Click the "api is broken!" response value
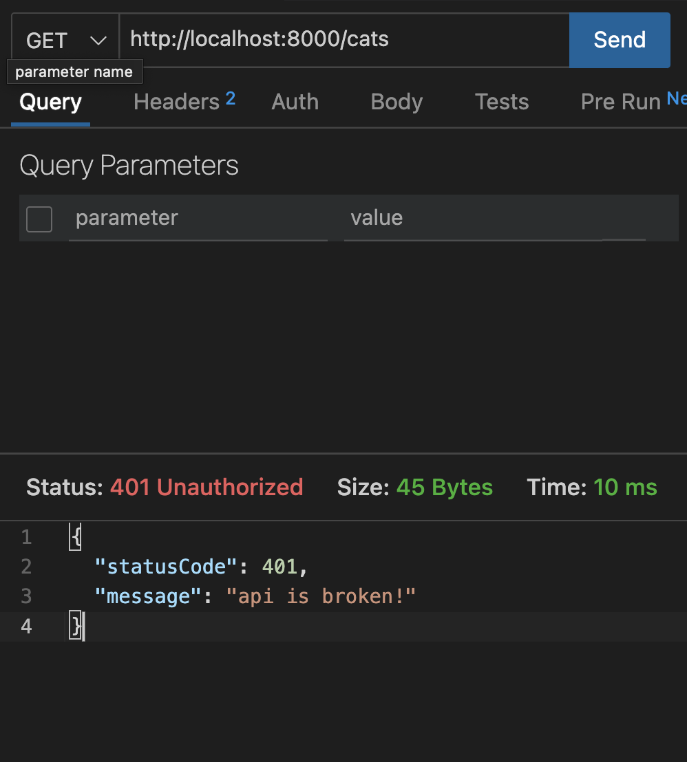Viewport: 687px width, 762px height. [321, 596]
